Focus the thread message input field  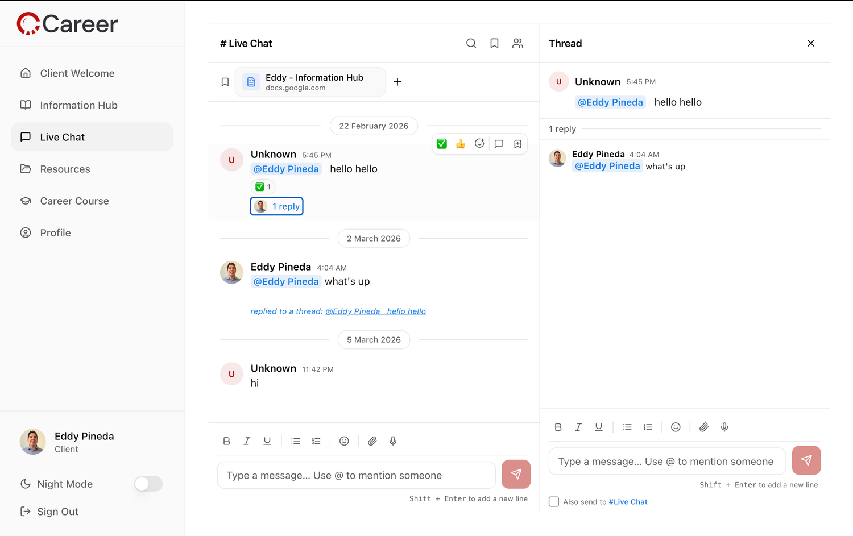(666, 462)
